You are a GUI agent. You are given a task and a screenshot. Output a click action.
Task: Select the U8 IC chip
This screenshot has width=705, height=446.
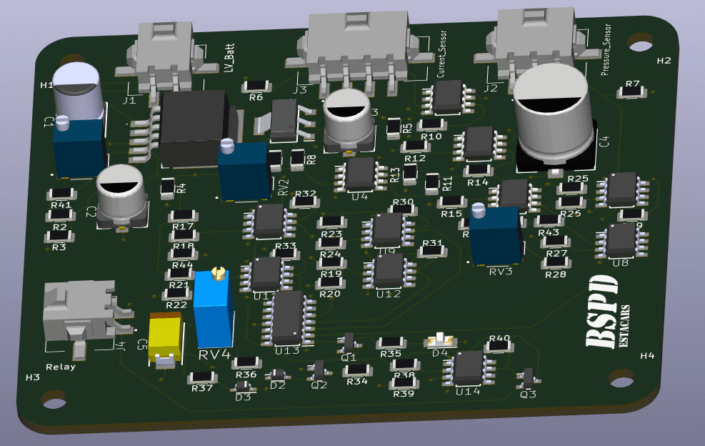click(x=622, y=241)
